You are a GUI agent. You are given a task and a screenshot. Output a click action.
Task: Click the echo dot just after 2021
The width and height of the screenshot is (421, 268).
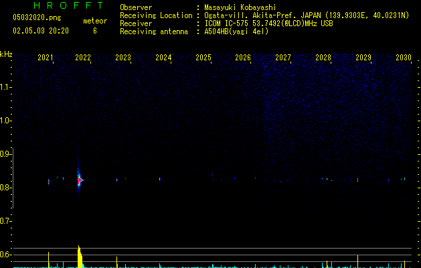click(49, 182)
